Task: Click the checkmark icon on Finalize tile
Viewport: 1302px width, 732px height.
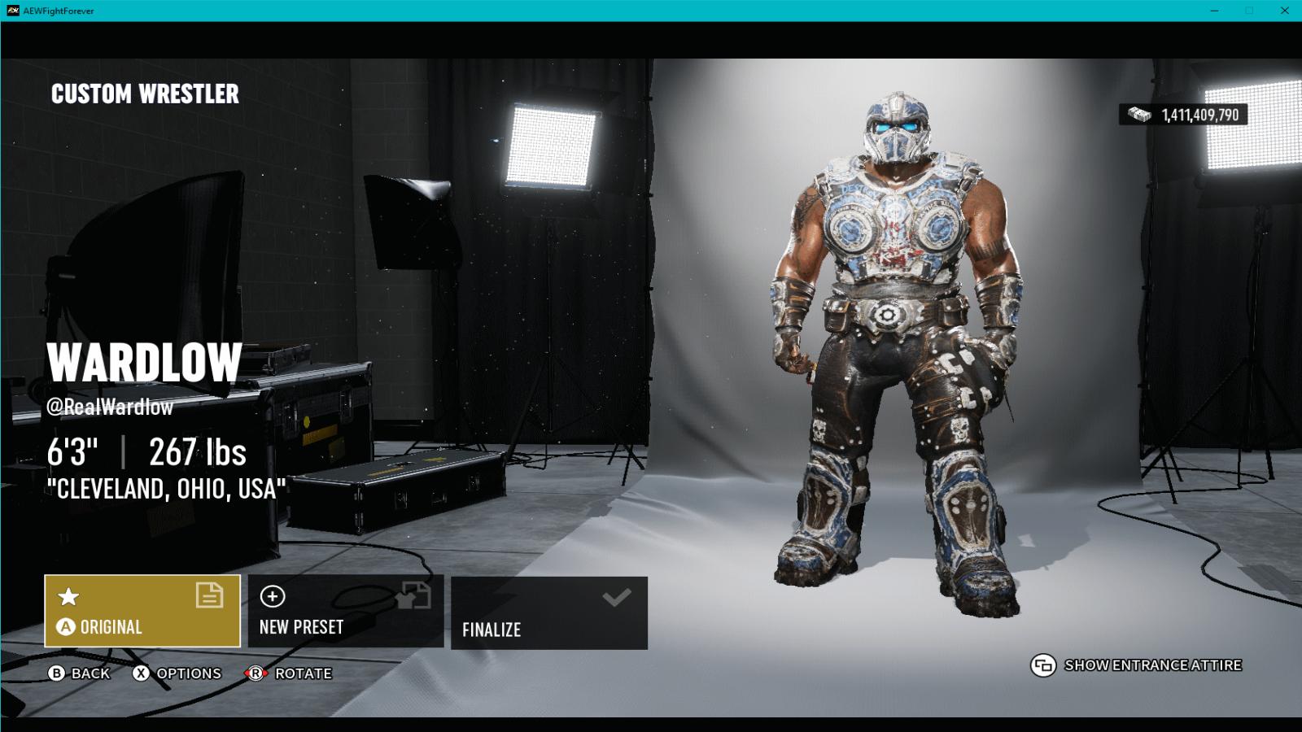Action: coord(616,598)
